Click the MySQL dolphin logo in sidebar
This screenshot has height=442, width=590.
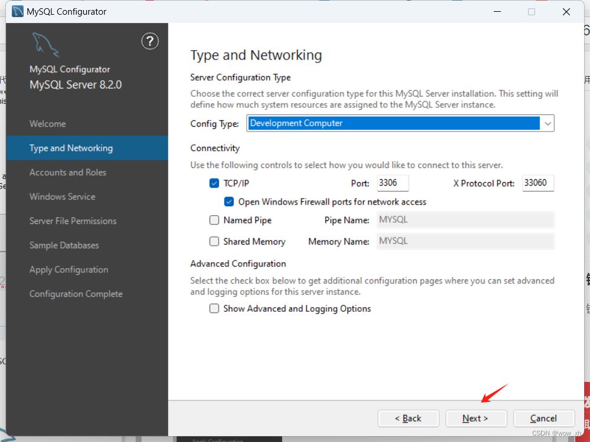[x=45, y=45]
